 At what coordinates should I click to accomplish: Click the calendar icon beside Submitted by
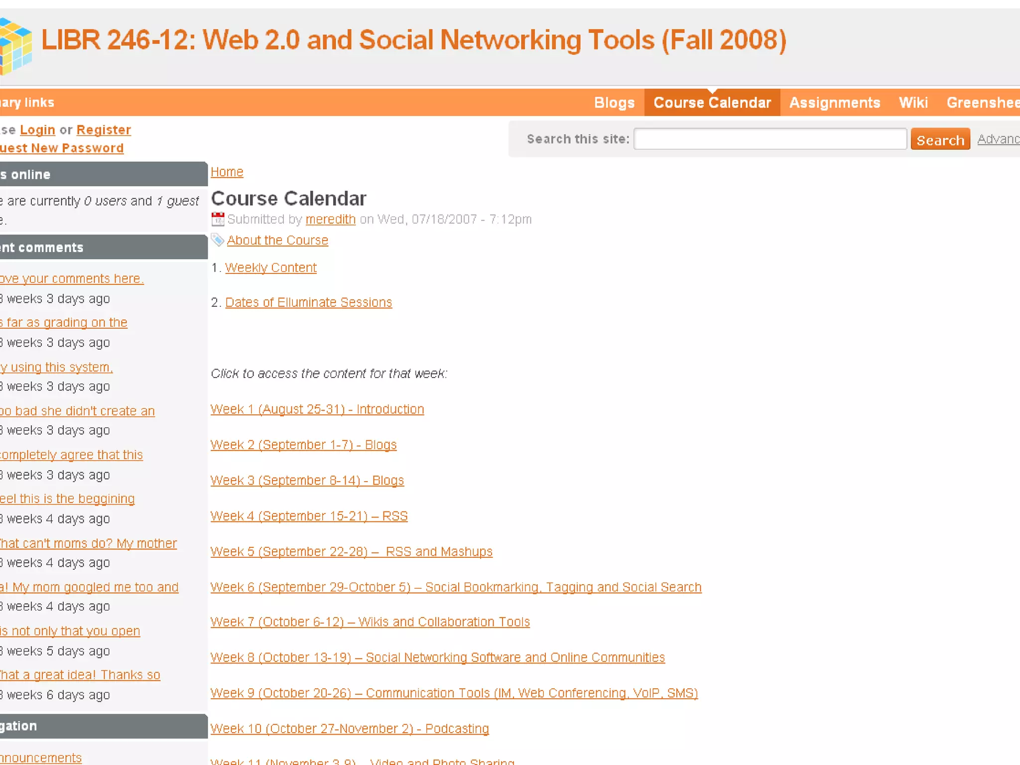point(218,219)
